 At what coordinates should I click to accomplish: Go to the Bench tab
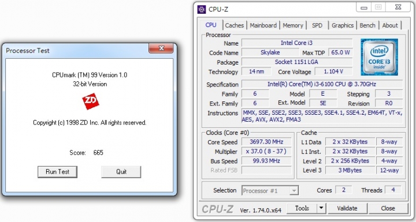pos(367,25)
